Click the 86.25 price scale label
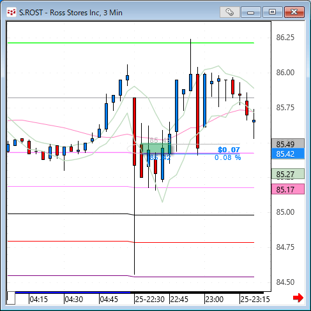 click(285, 38)
